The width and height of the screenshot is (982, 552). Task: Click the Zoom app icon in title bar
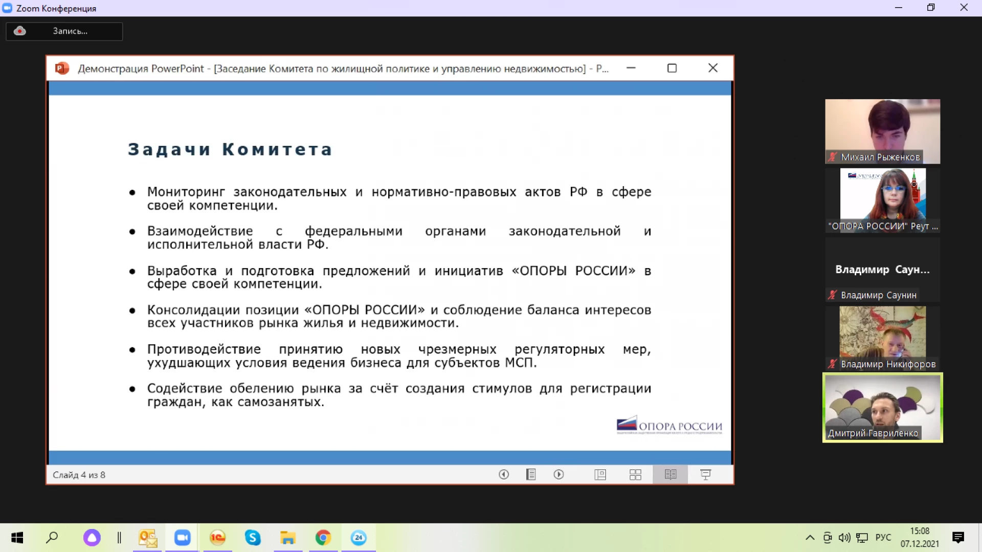[x=7, y=8]
